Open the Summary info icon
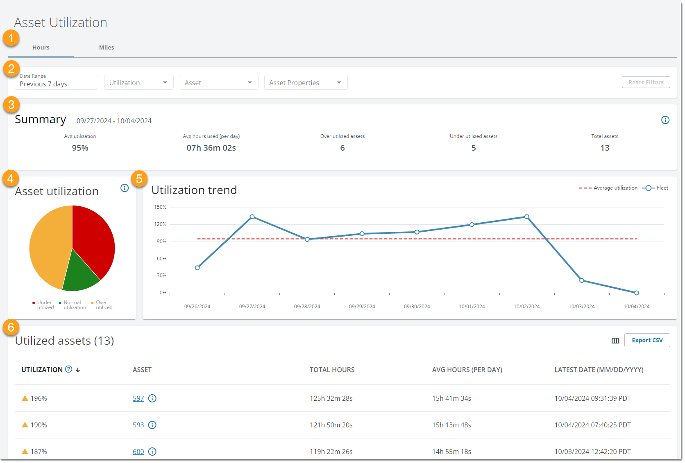 pyautogui.click(x=665, y=120)
